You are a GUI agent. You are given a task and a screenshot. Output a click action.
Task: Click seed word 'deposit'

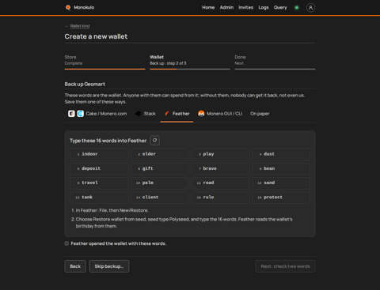tap(91, 168)
